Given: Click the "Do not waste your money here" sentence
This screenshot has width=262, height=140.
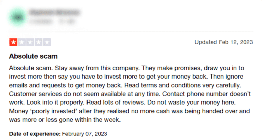Looking at the screenshot, I should click(191, 103).
